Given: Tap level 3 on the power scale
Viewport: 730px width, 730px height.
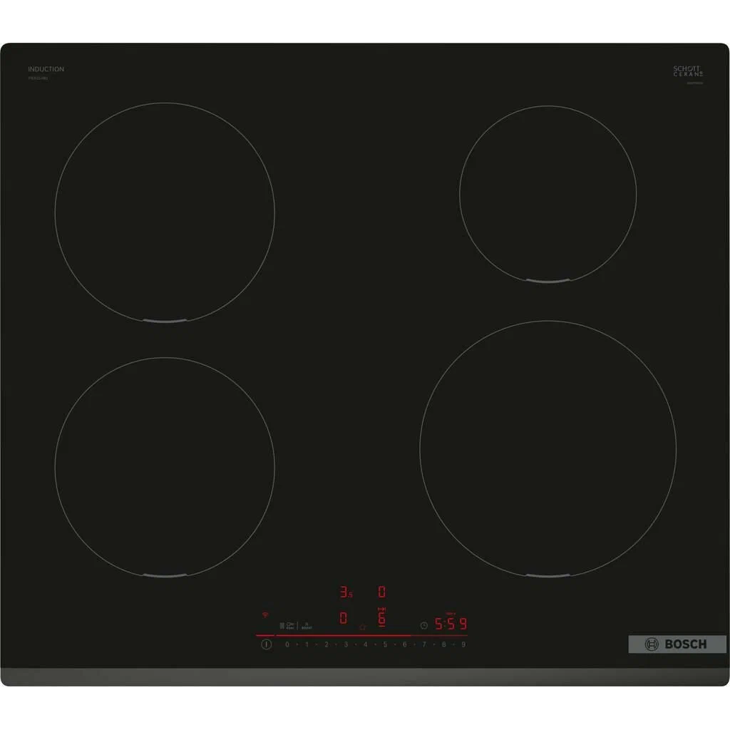Looking at the screenshot, I should pos(346,644).
